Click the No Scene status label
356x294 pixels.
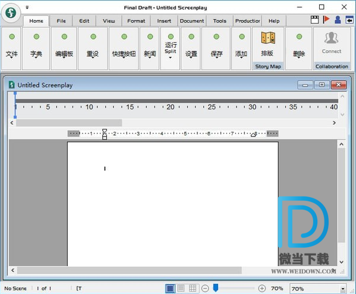[15, 288]
